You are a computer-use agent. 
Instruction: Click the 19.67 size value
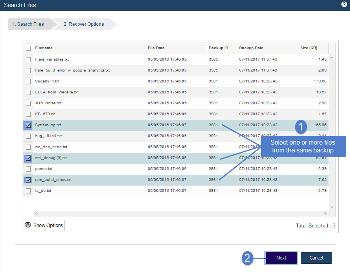tap(321, 92)
